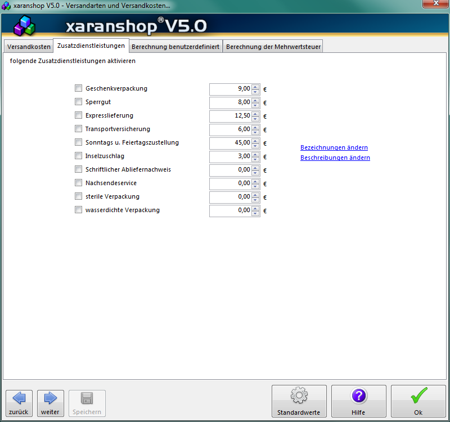Increase sterile Verpackung price up arrow
Viewport: 450px width, 422px height.
[255, 195]
